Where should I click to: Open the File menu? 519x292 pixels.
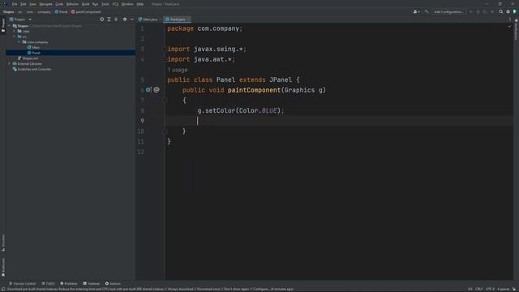click(15, 4)
